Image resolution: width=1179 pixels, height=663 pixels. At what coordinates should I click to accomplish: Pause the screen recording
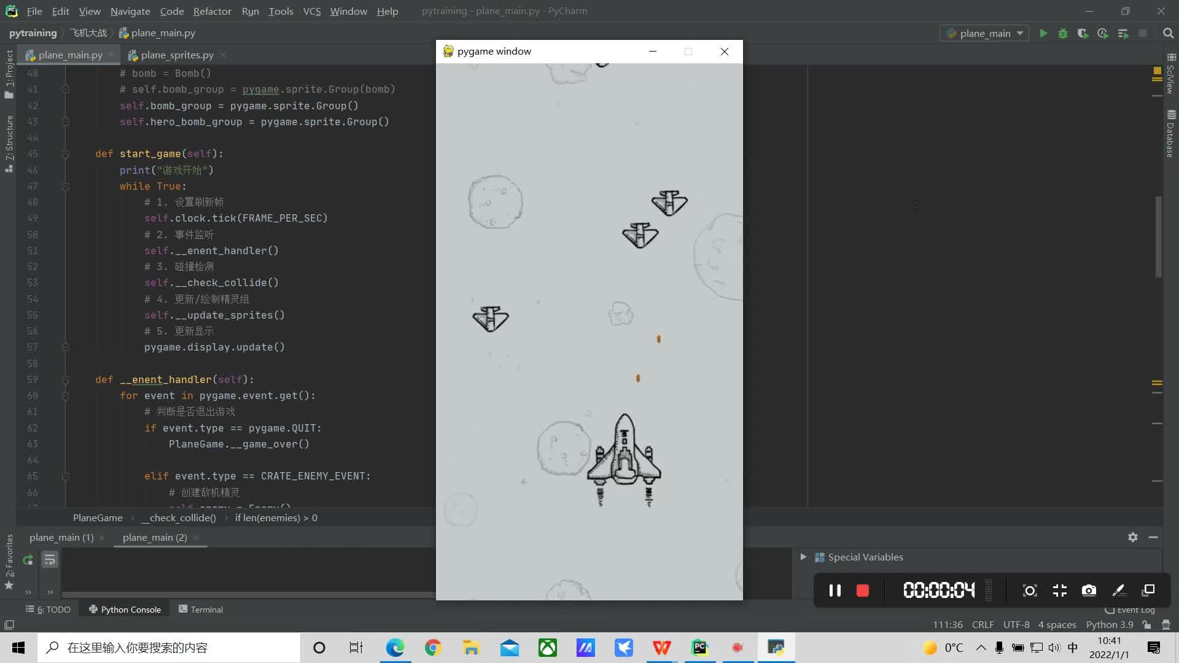(835, 591)
